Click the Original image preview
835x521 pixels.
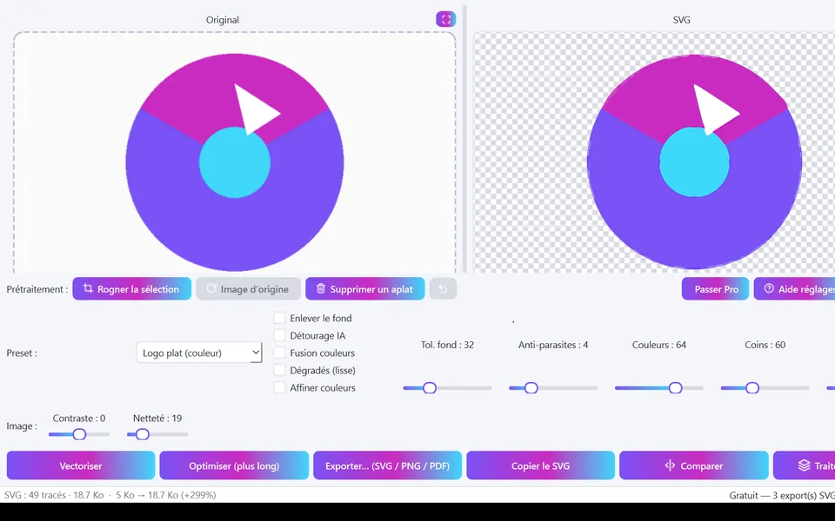(234, 153)
